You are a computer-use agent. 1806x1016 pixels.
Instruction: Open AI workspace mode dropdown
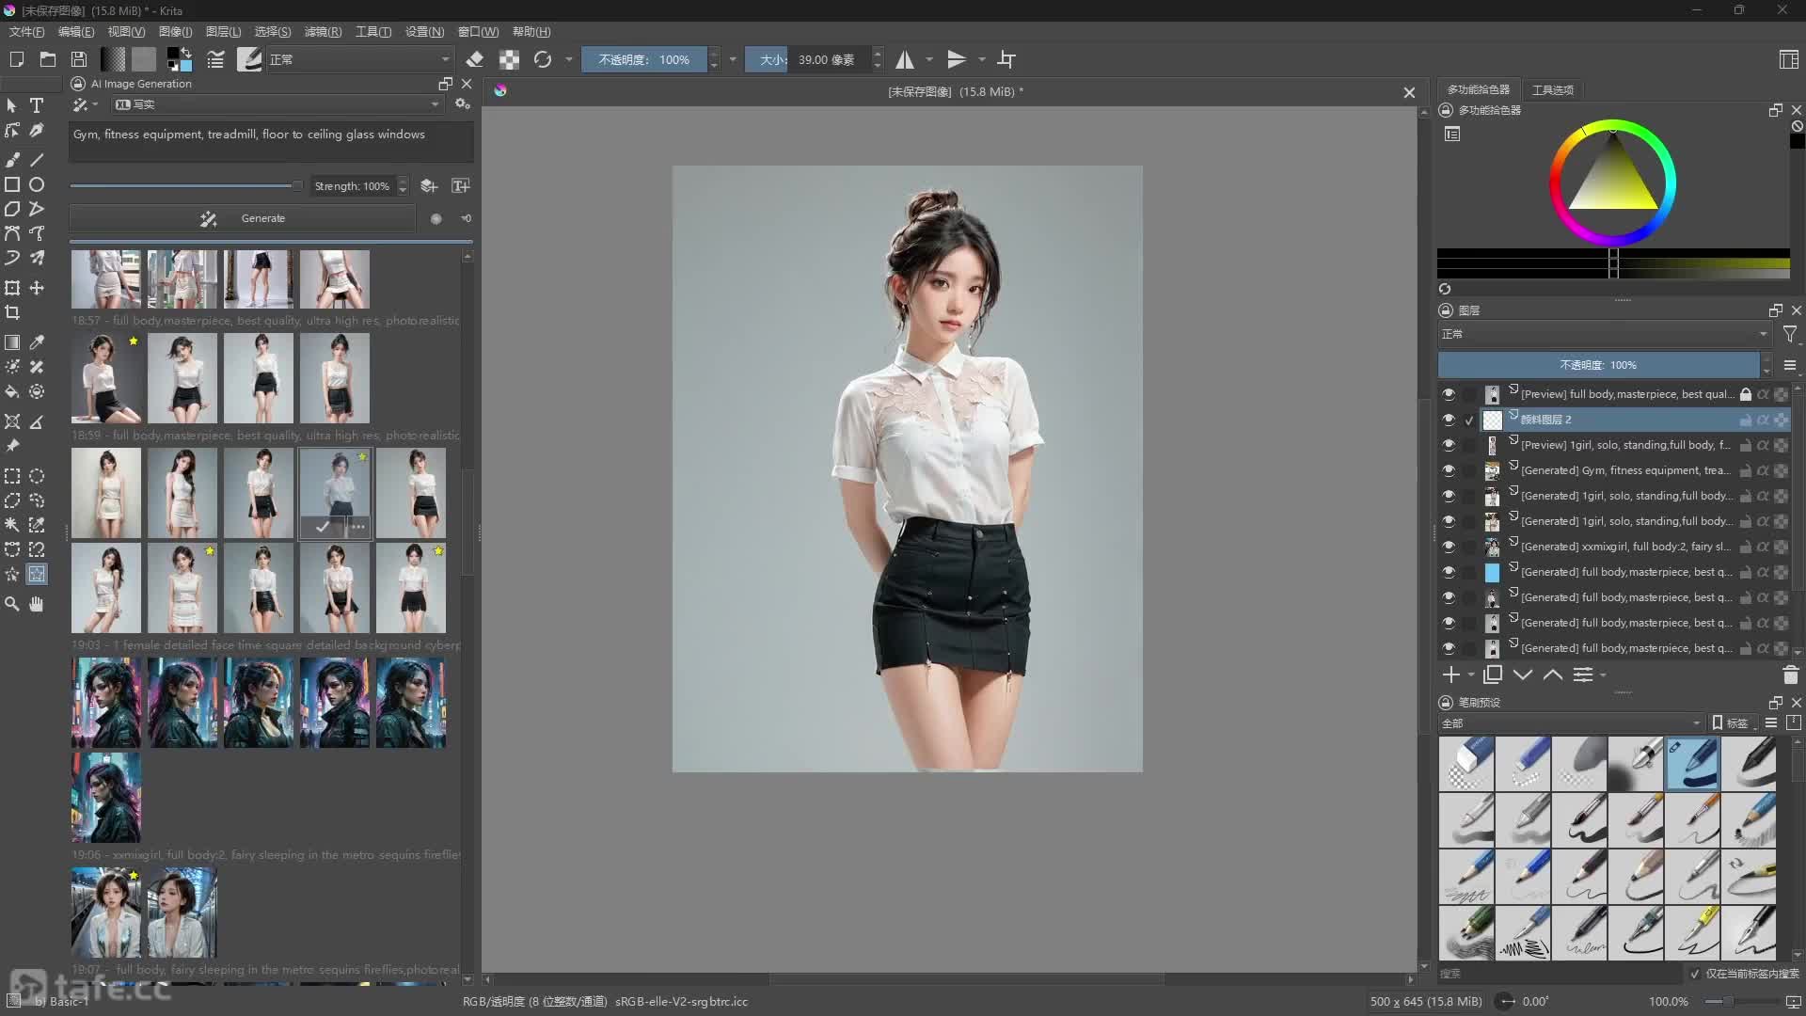(x=86, y=104)
